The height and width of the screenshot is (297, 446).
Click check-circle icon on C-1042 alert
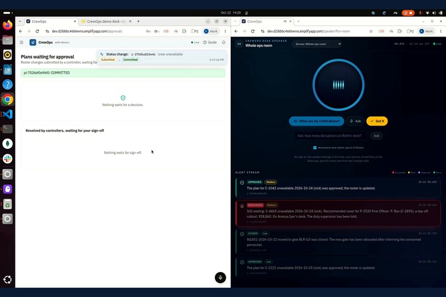tap(242, 183)
